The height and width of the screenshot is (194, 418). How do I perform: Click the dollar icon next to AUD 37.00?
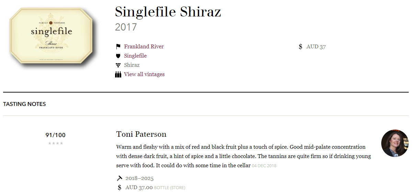[x=120, y=187]
